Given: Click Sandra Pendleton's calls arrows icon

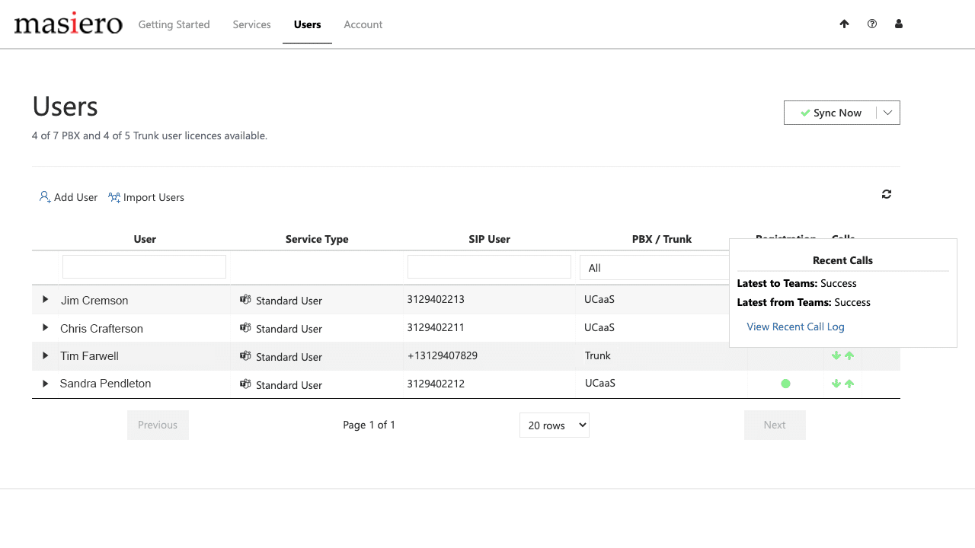Looking at the screenshot, I should (842, 384).
